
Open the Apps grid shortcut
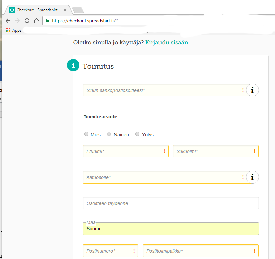(x=8, y=30)
